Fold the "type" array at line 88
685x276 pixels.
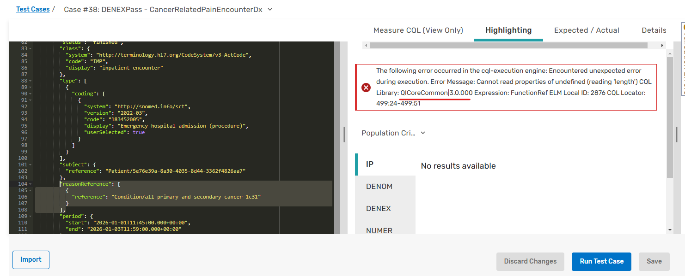click(x=30, y=81)
